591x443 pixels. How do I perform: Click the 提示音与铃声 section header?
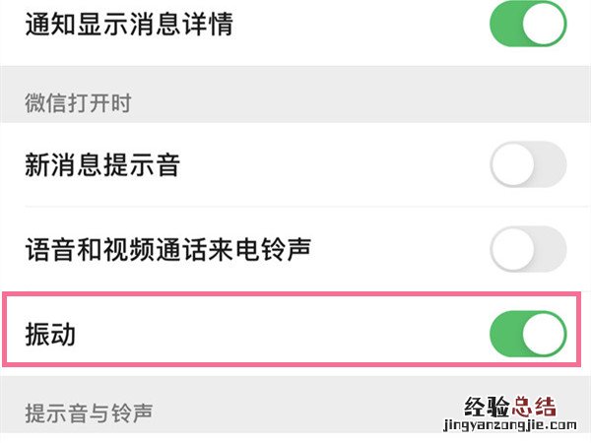(88, 410)
